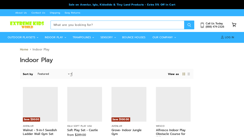Open the Easy Returns page
The image size is (244, 137).
click(x=72, y=13)
